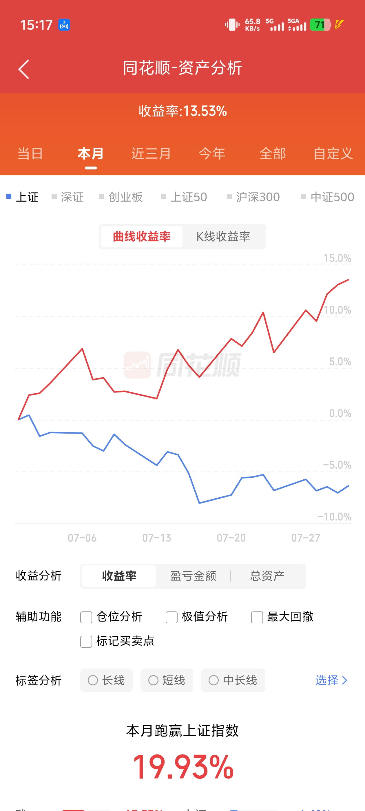Check the 最大回撤 checkbox

pyautogui.click(x=257, y=617)
